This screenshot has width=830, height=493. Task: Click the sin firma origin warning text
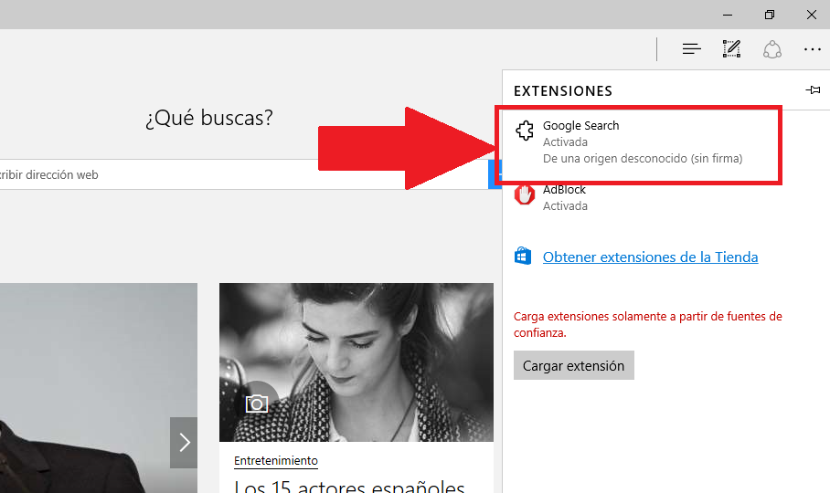pyautogui.click(x=643, y=159)
